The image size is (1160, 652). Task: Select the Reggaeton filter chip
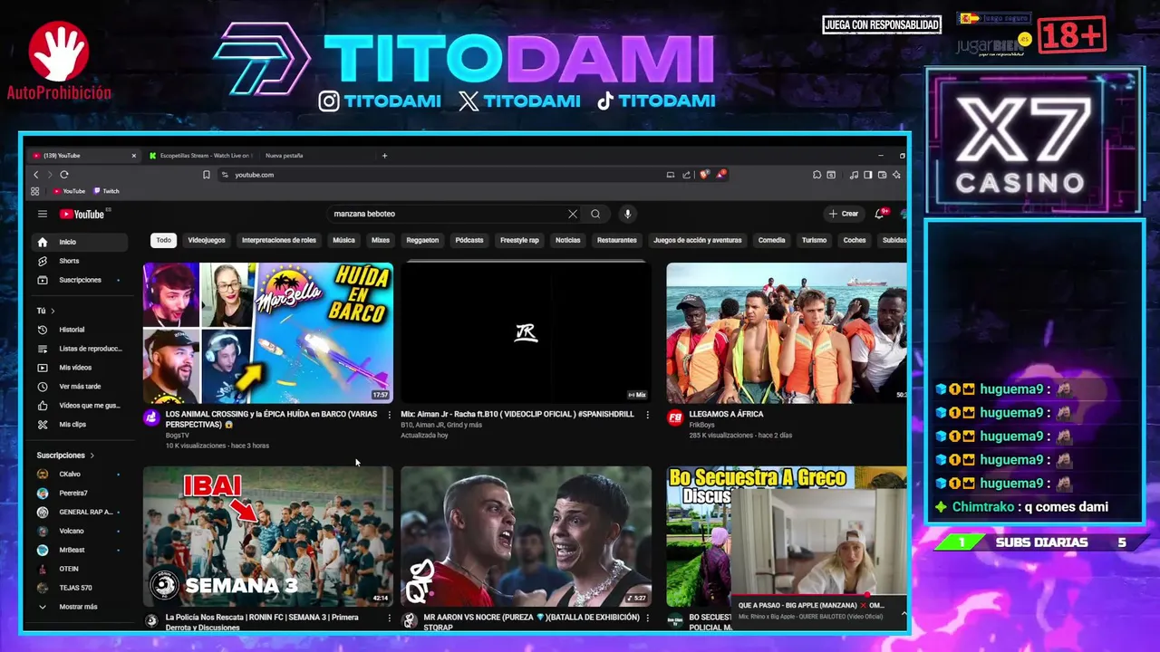[x=422, y=240]
